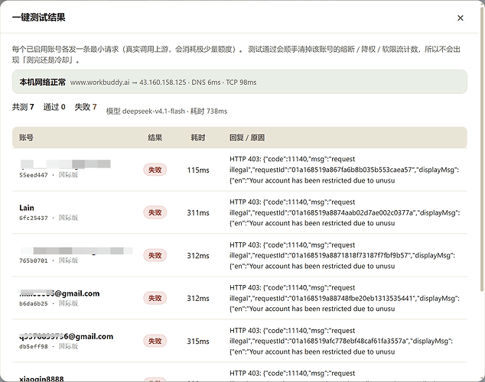
Task: Click the 模型 deepseek-v4.1-flash info text
Action: click(x=167, y=112)
